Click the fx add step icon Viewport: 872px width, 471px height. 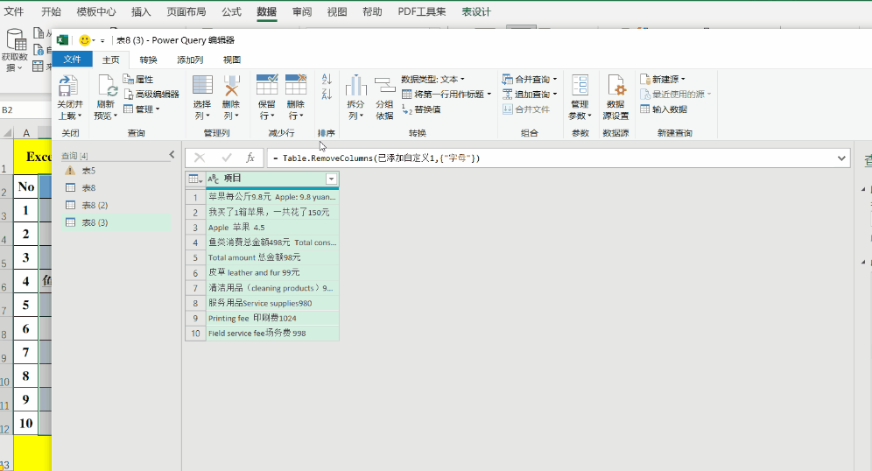[x=250, y=158]
